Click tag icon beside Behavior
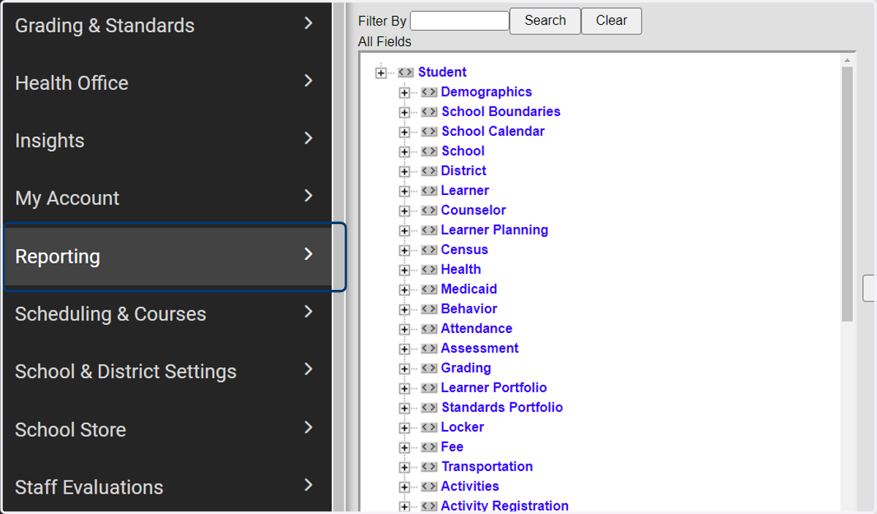Image resolution: width=877 pixels, height=514 pixels. coord(429,309)
